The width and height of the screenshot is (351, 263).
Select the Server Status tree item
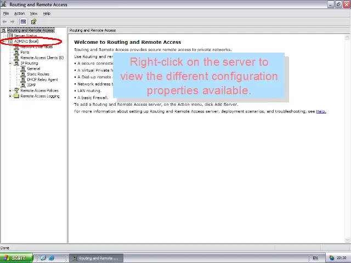[25, 36]
